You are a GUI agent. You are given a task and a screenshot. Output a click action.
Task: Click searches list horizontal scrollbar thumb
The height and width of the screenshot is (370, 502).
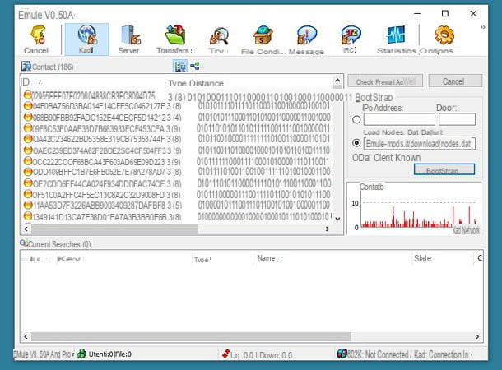click(x=191, y=336)
